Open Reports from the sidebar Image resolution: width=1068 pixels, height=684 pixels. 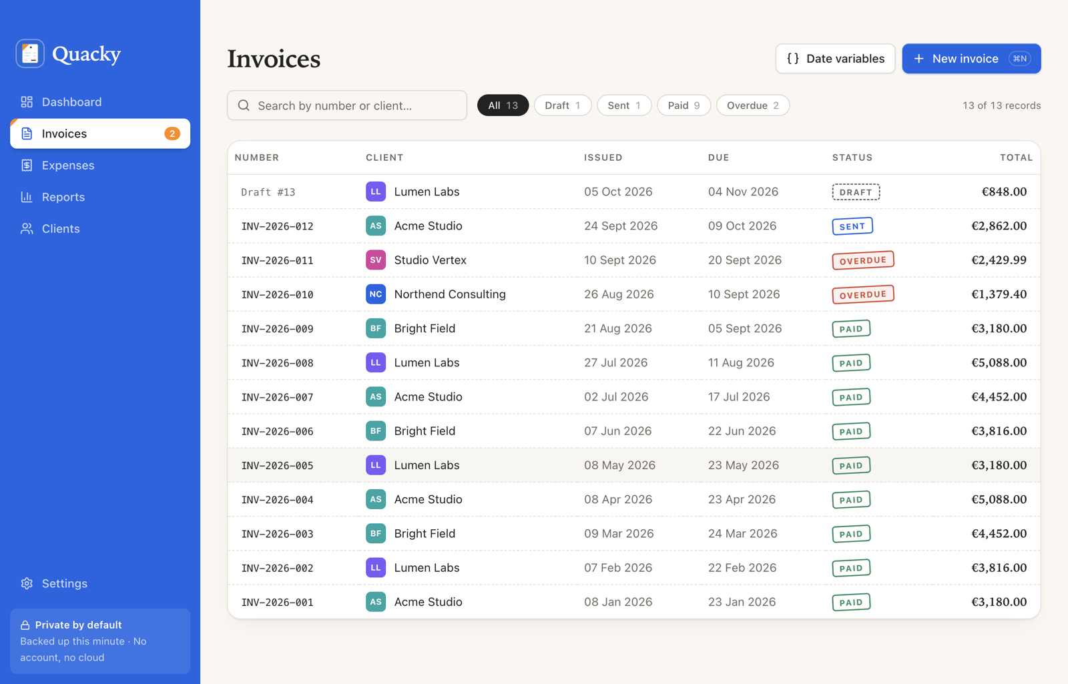coord(100,197)
